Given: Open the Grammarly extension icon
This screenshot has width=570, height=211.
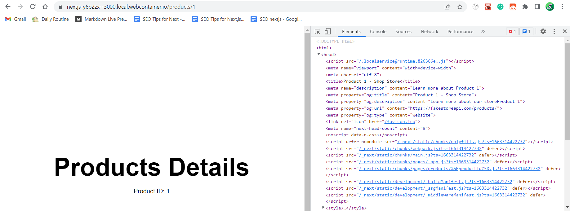Looking at the screenshot, I should tap(500, 7).
